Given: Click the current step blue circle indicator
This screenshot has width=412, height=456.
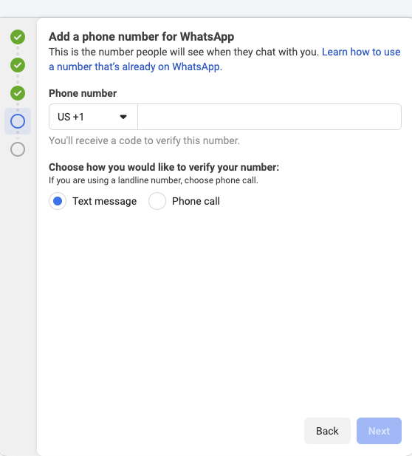Looking at the screenshot, I should click(x=18, y=121).
